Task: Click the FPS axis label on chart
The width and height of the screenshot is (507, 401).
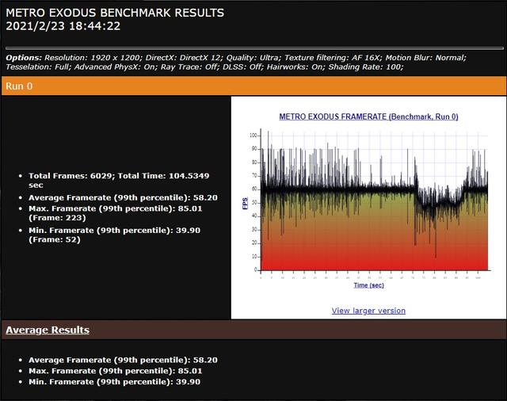Action: click(245, 203)
